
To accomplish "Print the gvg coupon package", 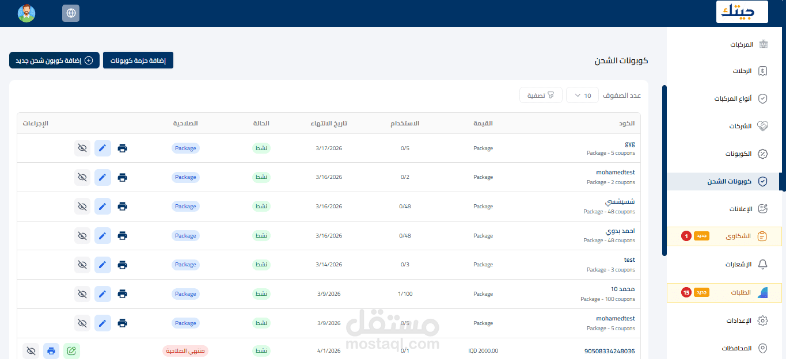I will [x=122, y=148].
